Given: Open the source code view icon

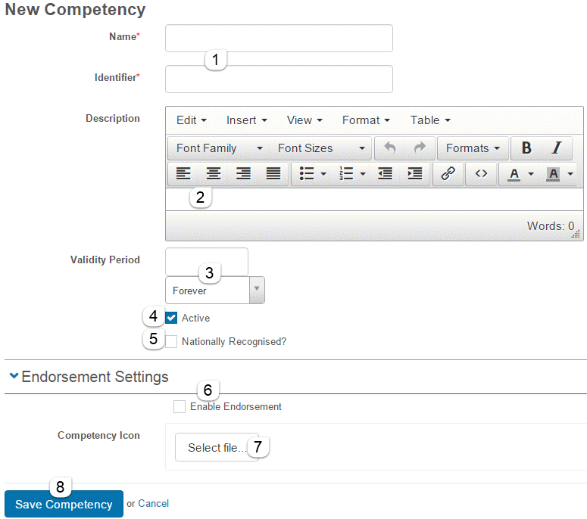Looking at the screenshot, I should tap(481, 174).
